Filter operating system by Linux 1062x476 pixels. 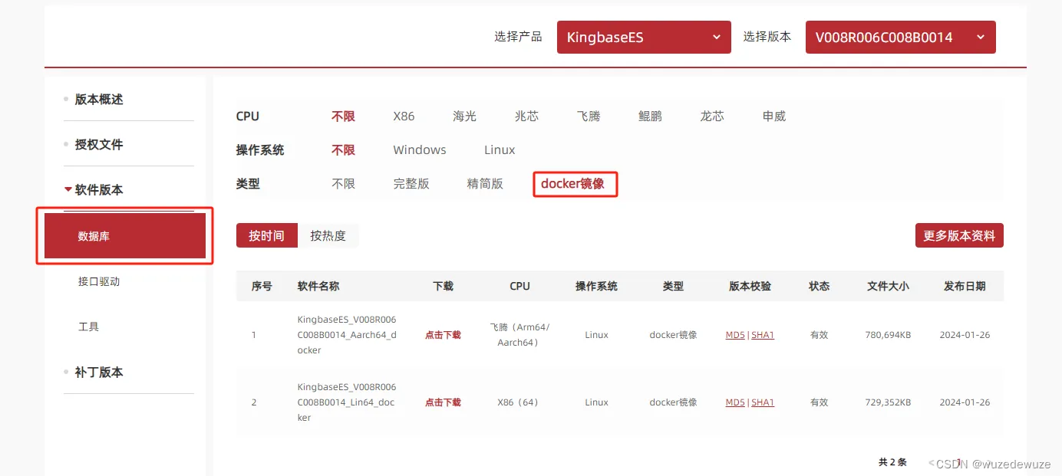500,150
